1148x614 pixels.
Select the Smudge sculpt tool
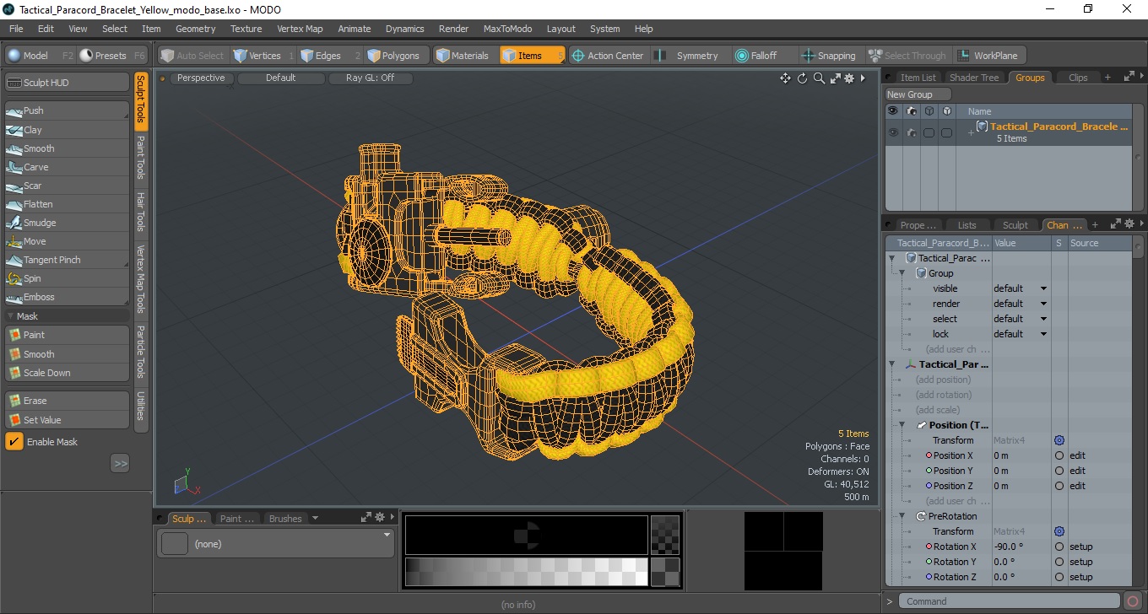[x=67, y=223]
